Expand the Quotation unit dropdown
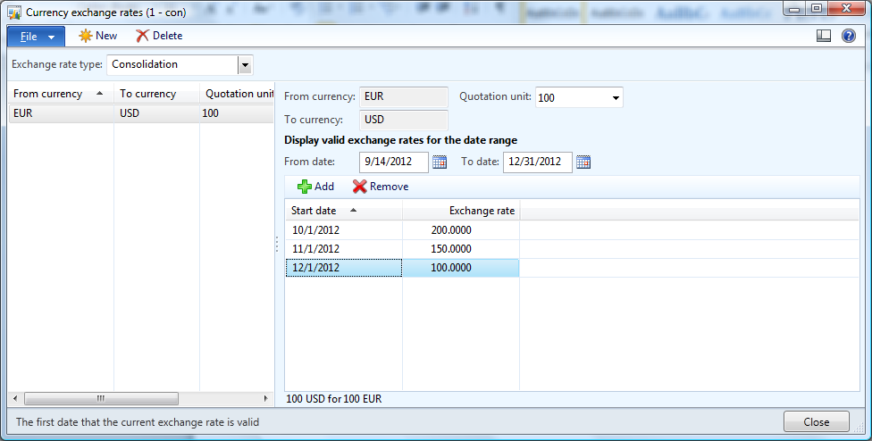The image size is (872, 441). (616, 98)
